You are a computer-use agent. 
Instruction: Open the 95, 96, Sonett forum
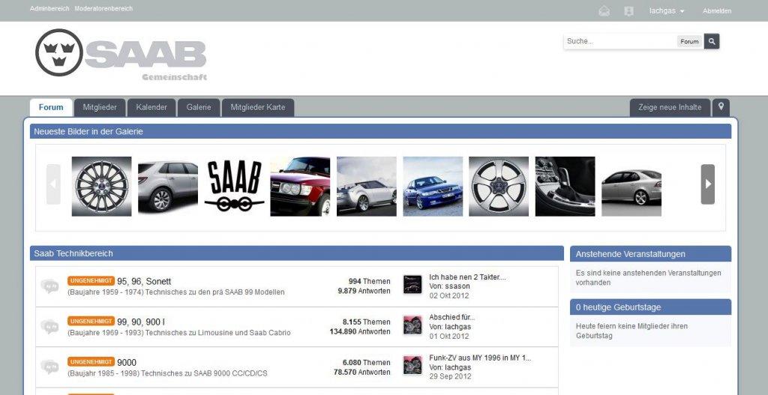pyautogui.click(x=144, y=281)
